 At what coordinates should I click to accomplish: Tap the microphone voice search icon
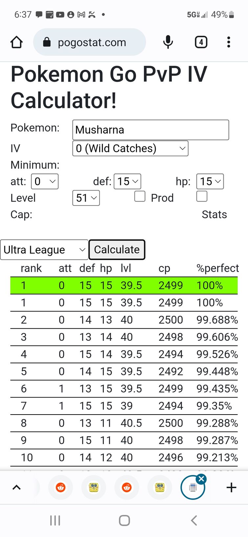click(168, 42)
